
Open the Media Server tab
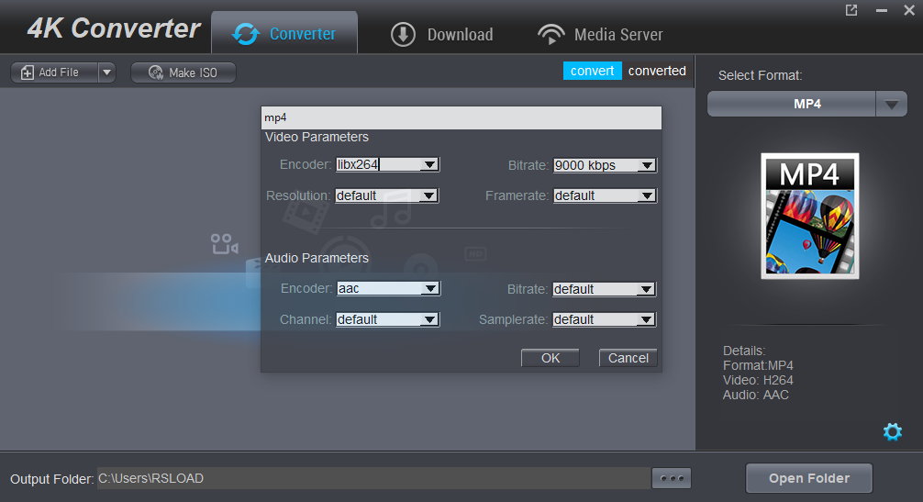pos(600,34)
